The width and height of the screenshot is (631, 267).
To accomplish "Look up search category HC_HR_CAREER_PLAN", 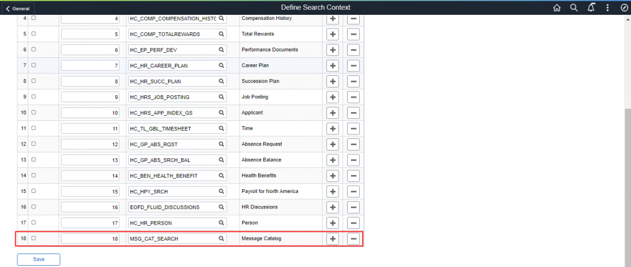I will (221, 66).
